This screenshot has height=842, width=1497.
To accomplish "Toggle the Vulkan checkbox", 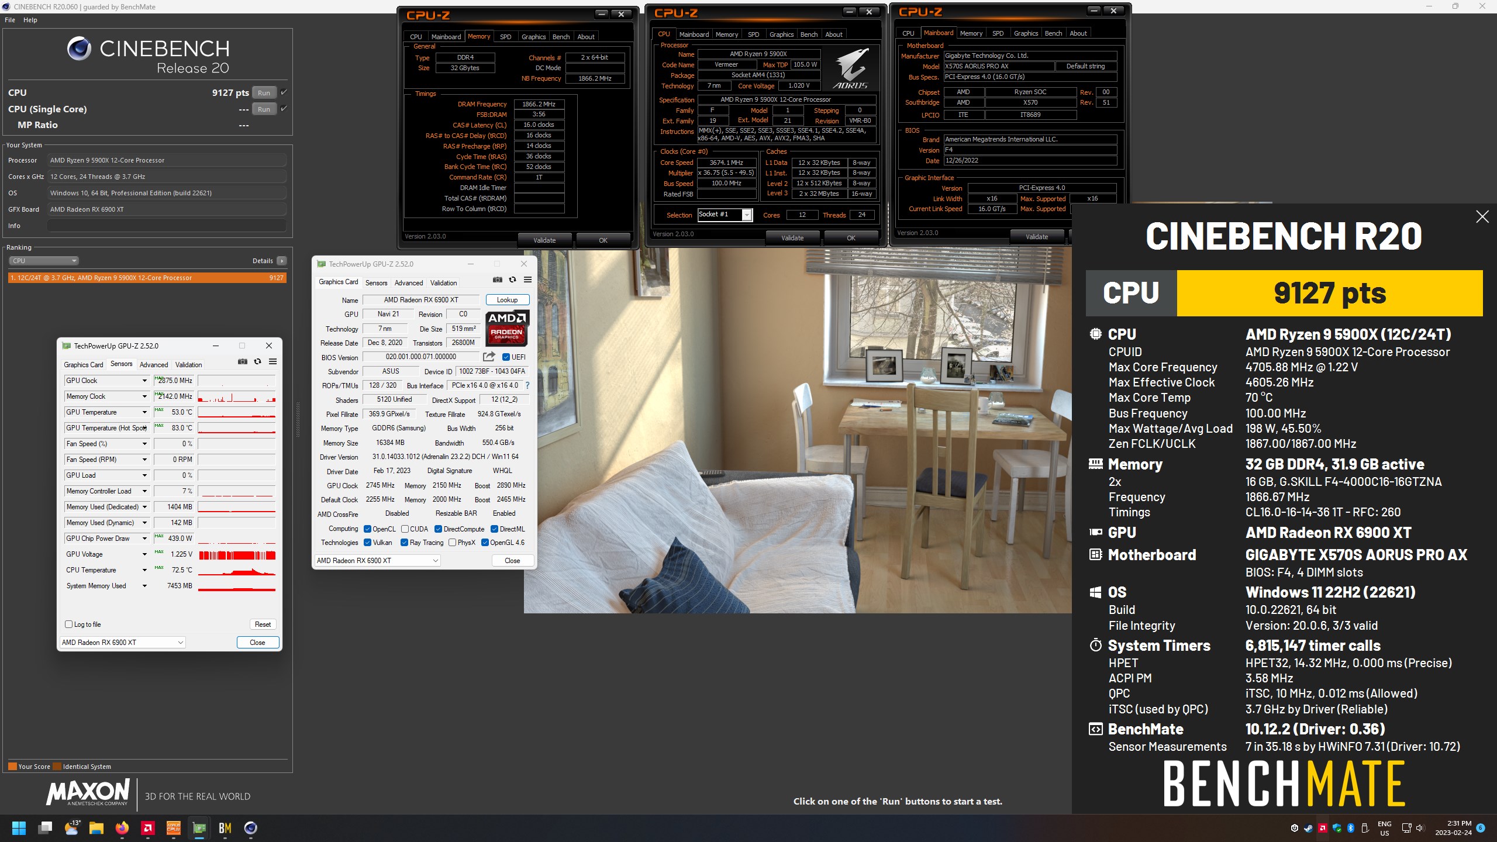I will pos(367,543).
